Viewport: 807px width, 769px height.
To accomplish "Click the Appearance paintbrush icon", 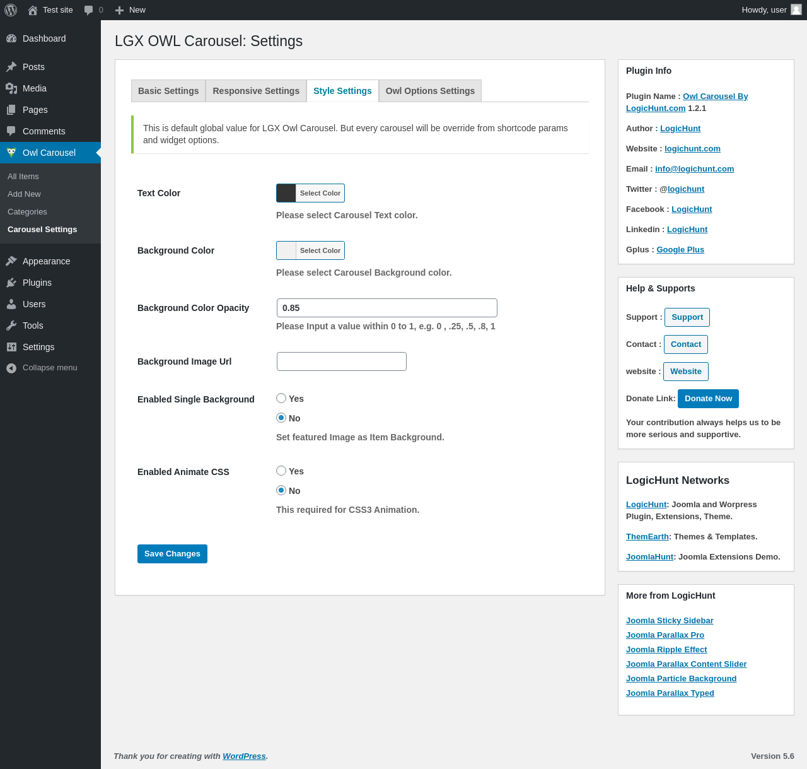I will tap(11, 261).
